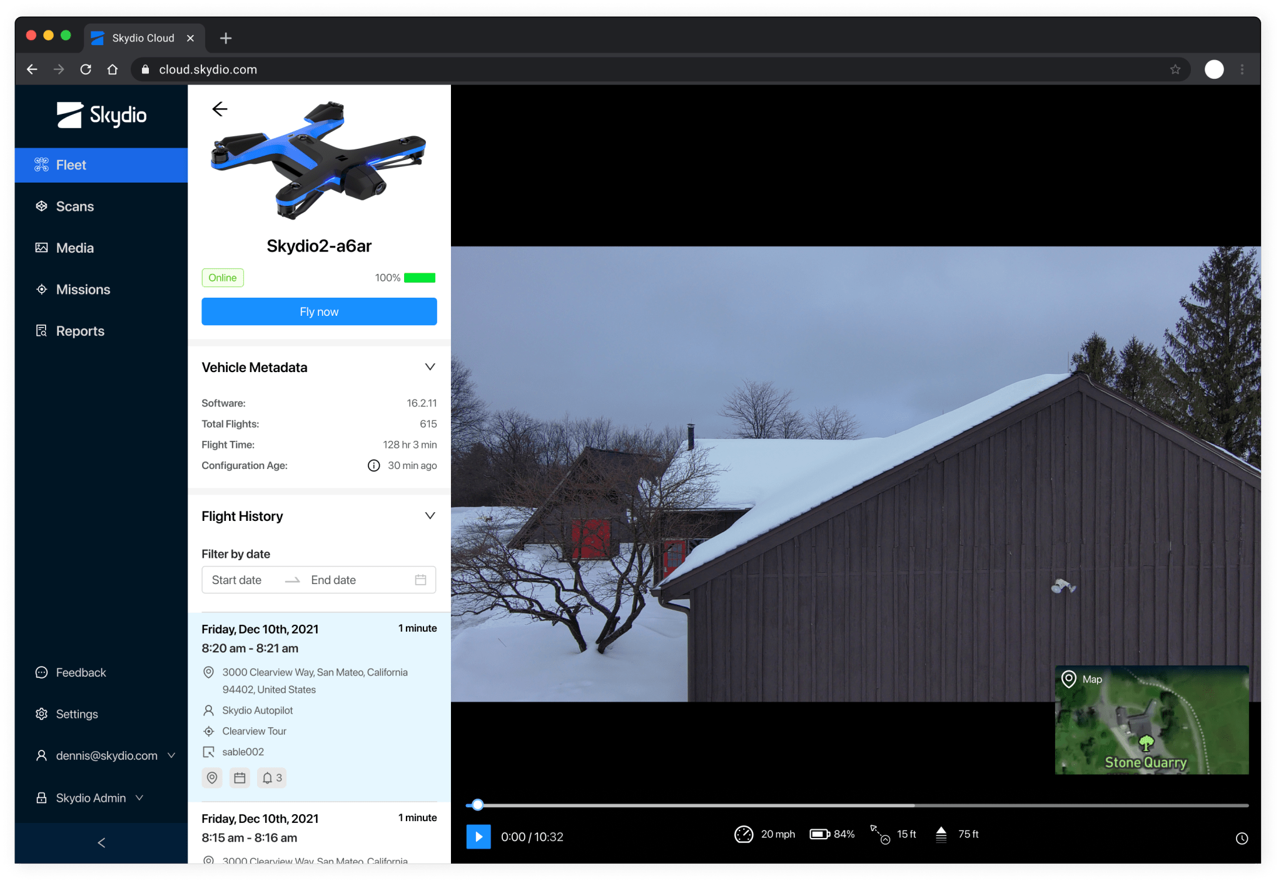
Task: Click the browser home icon
Action: 113,69
